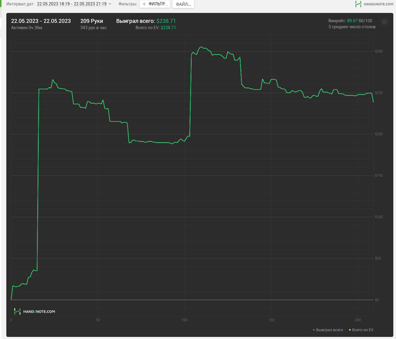The width and height of the screenshot is (396, 339).
Task: Select the Активен 0ч 36м label
Action: (27, 28)
